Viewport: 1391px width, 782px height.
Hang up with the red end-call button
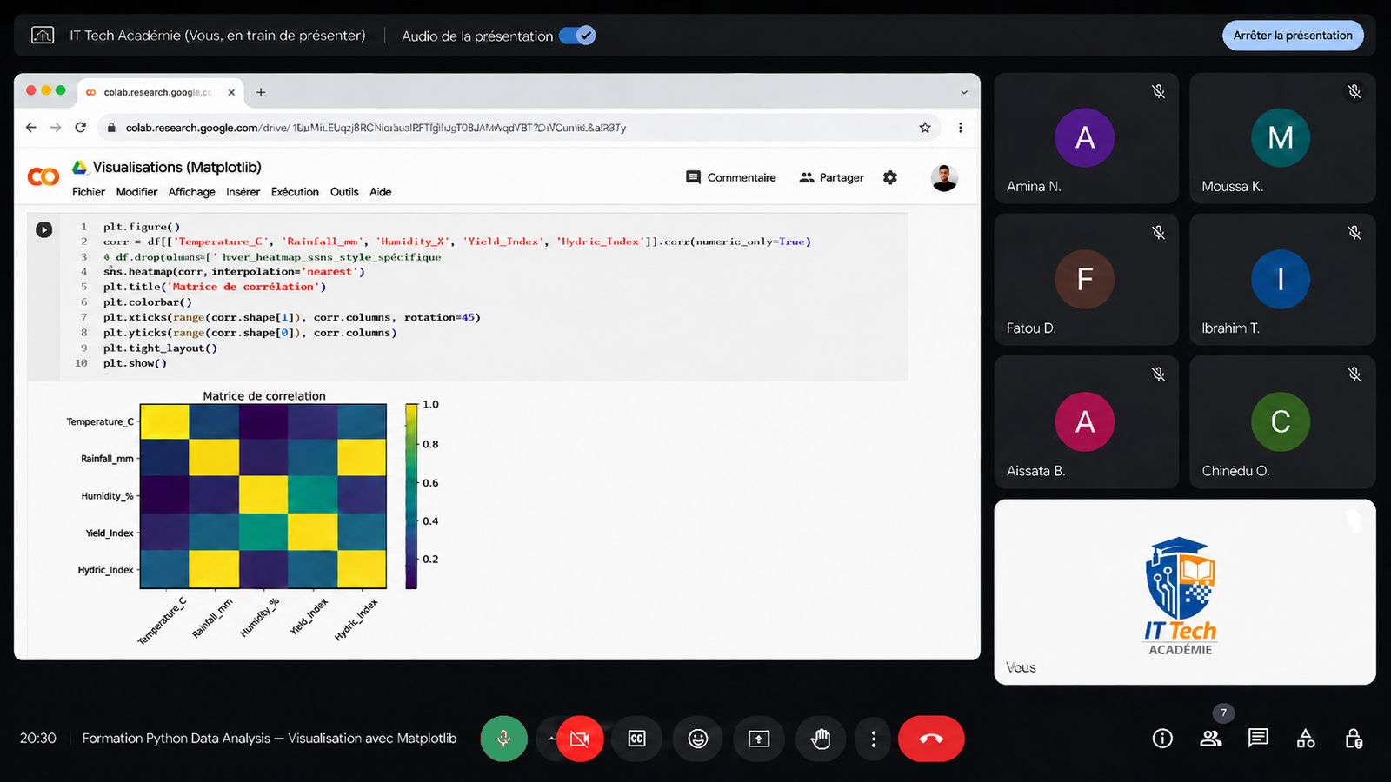click(931, 739)
